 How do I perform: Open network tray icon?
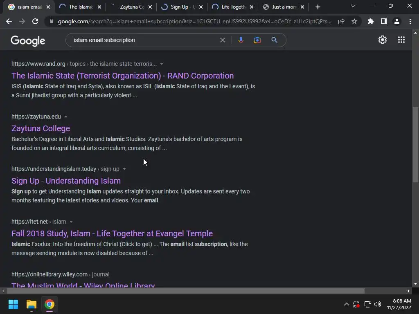368,304
